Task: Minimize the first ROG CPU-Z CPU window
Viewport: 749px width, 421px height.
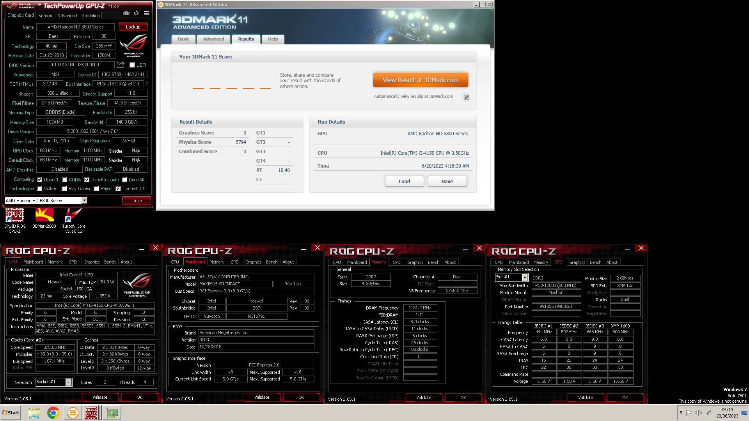Action: [x=142, y=249]
